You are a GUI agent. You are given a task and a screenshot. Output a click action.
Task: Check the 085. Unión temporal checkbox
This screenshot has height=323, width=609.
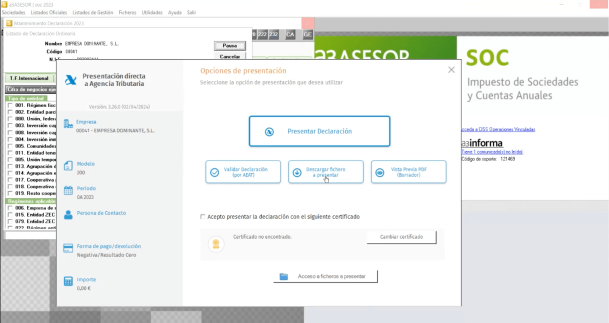[x=10, y=159]
